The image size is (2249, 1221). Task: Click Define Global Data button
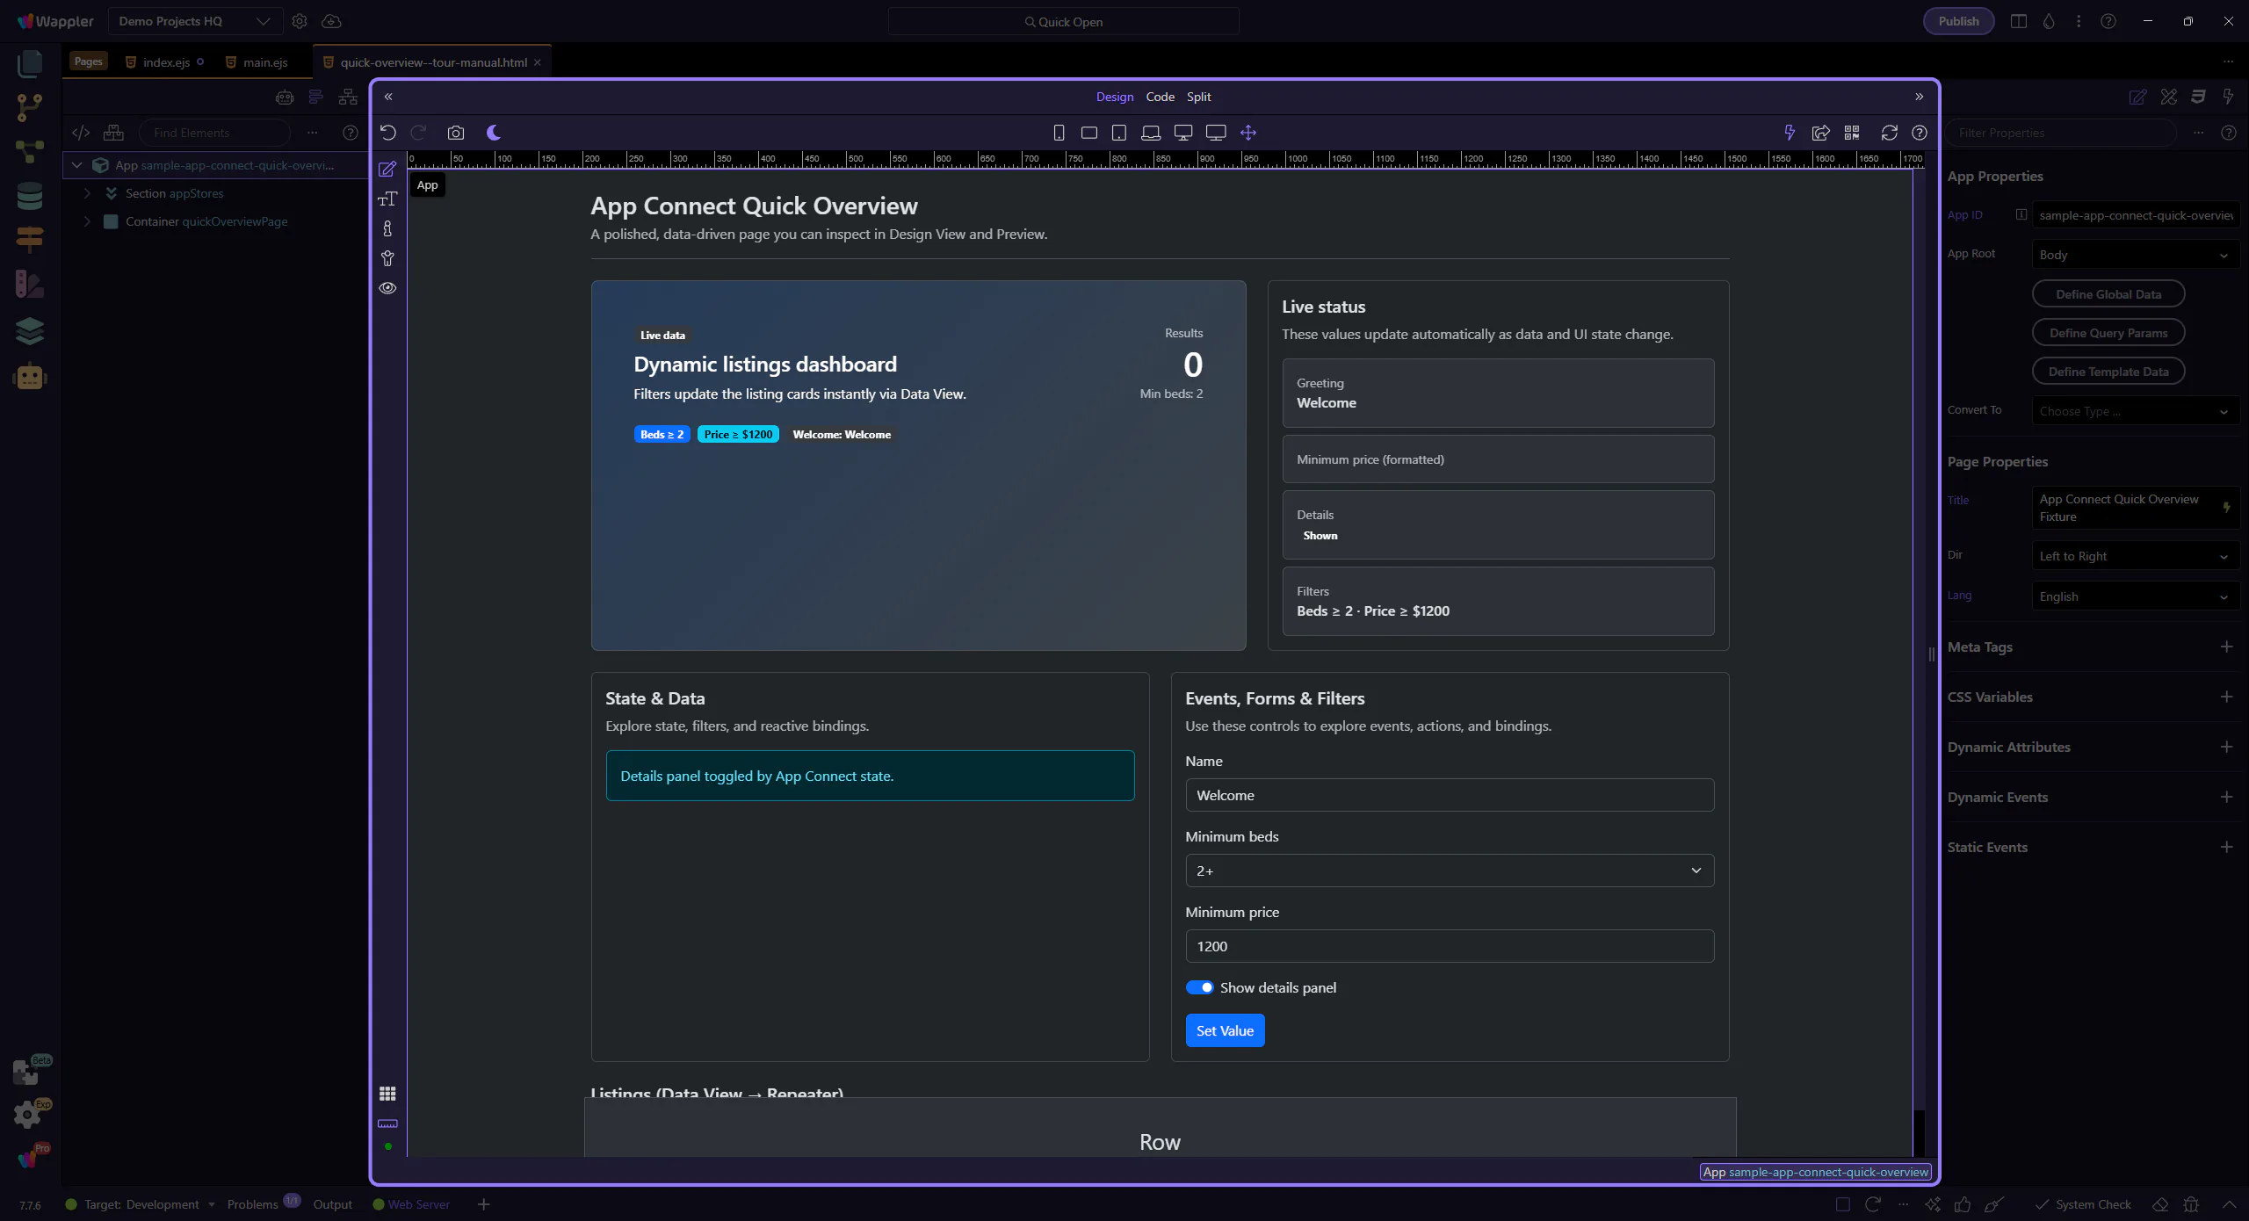point(2108,294)
